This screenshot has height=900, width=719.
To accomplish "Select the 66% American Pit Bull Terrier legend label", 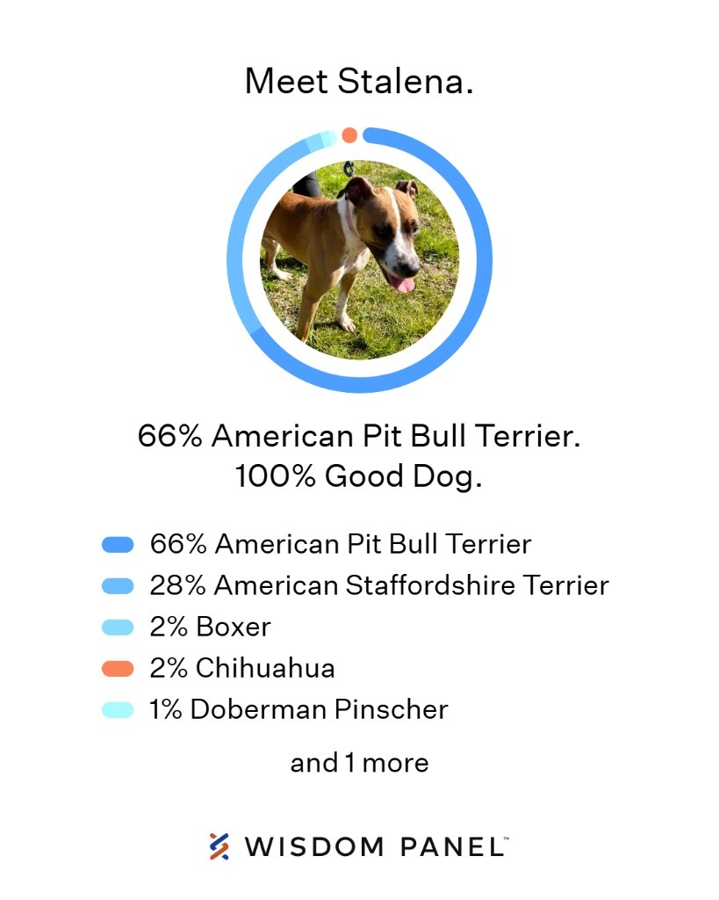I will [341, 544].
